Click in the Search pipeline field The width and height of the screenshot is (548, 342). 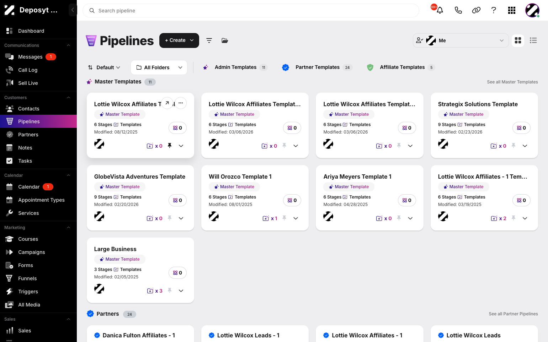[251, 11]
